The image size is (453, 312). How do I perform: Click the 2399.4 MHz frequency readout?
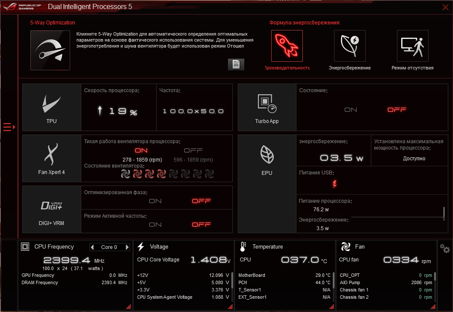point(74,260)
